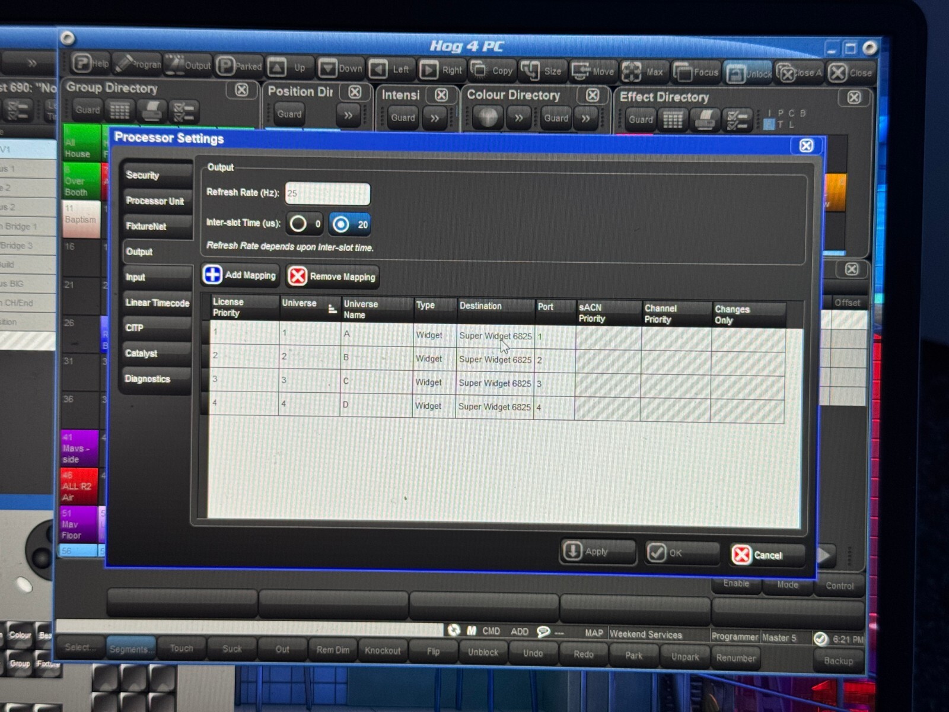Viewport: 949px width, 712px height.
Task: Switch Group Directory to grid view icon
Action: click(x=120, y=110)
